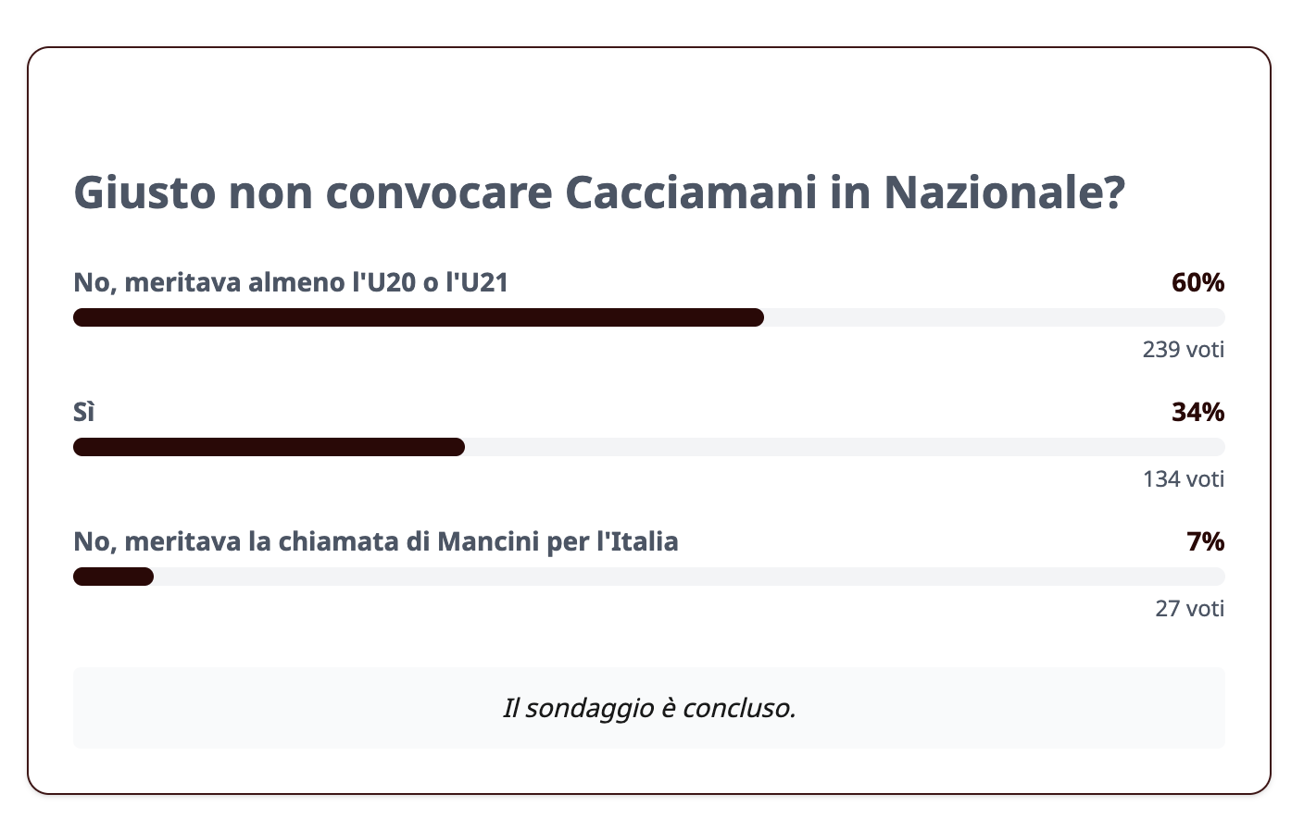Click the word "Giusto" in the poll title
Image resolution: width=1304 pixels, height=831 pixels.
click(144, 192)
